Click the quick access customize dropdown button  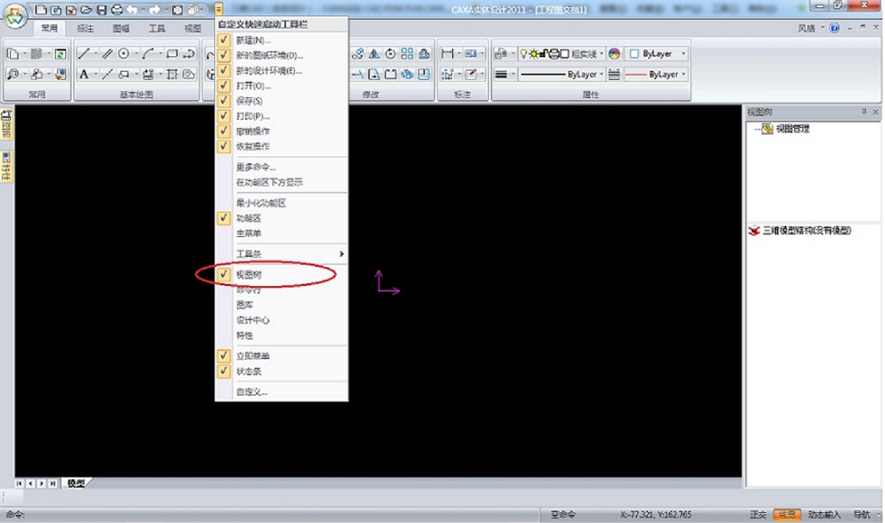[219, 10]
